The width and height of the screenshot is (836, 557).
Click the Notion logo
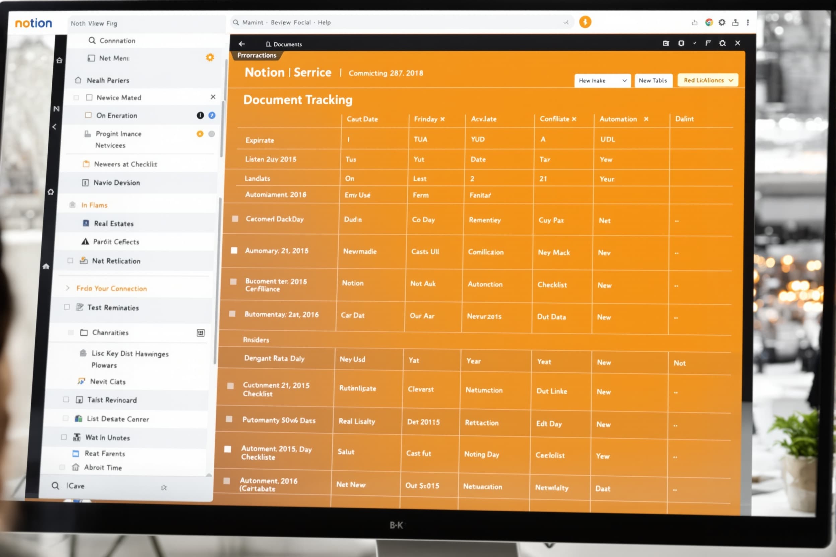[33, 23]
